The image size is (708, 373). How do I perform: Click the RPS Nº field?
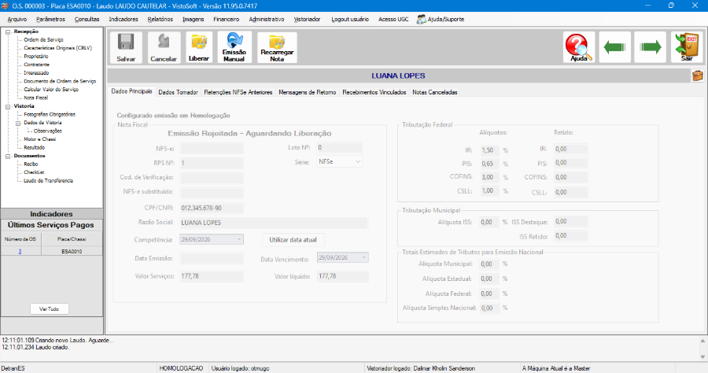click(x=212, y=163)
